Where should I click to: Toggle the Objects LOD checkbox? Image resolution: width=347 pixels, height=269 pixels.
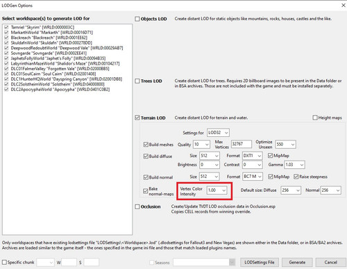click(137, 19)
